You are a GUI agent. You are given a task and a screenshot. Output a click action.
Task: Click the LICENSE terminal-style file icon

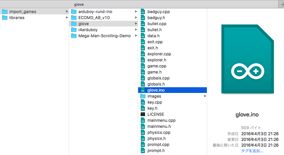pos(143,114)
